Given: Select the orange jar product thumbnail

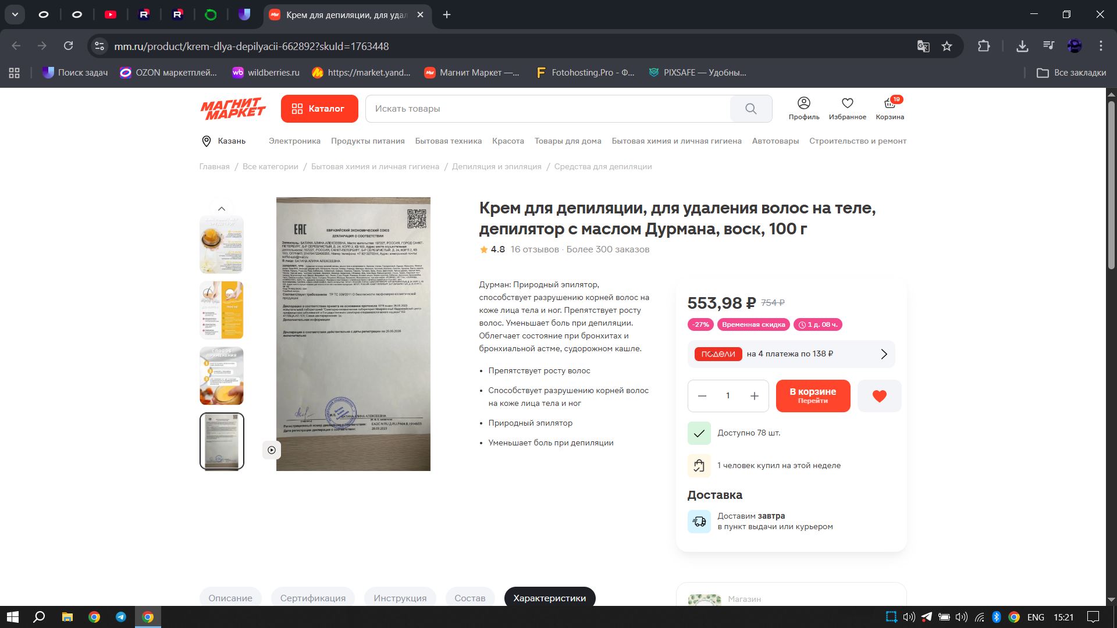Looking at the screenshot, I should [x=222, y=244].
